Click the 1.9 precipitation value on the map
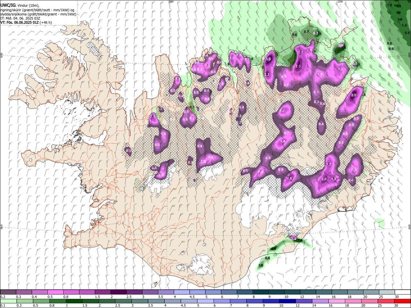 point(289,179)
